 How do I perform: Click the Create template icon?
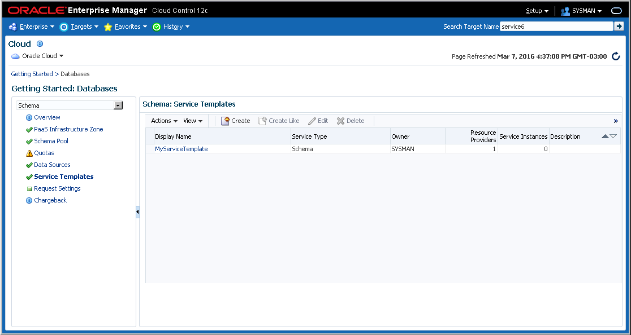[x=226, y=121]
